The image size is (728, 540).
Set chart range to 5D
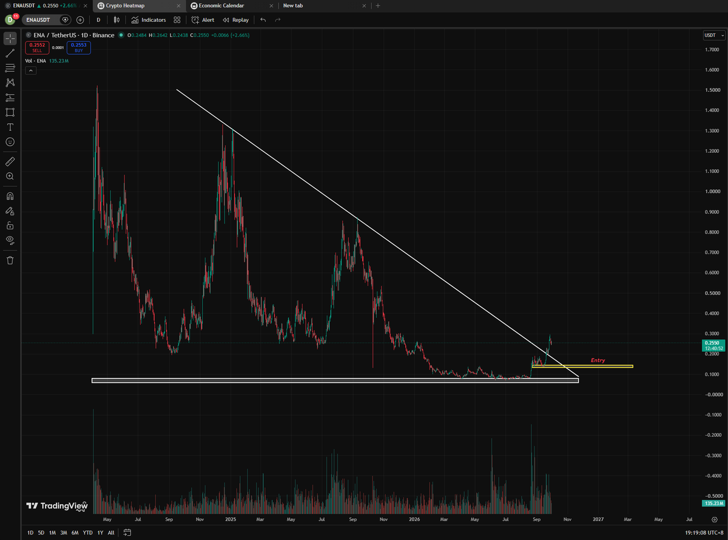point(41,533)
